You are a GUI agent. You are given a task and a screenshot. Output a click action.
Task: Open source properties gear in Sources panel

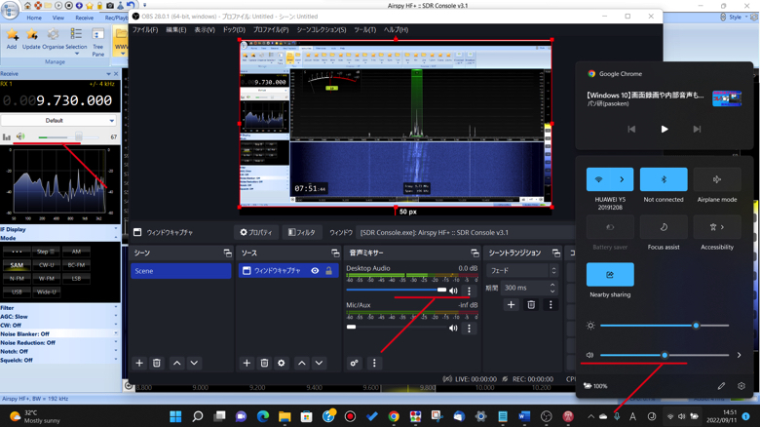[282, 363]
